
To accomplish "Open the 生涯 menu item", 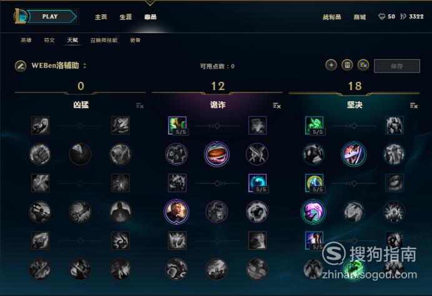I will coord(125,17).
